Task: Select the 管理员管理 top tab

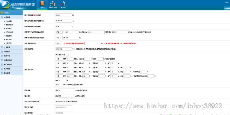Action: click(53, 5)
